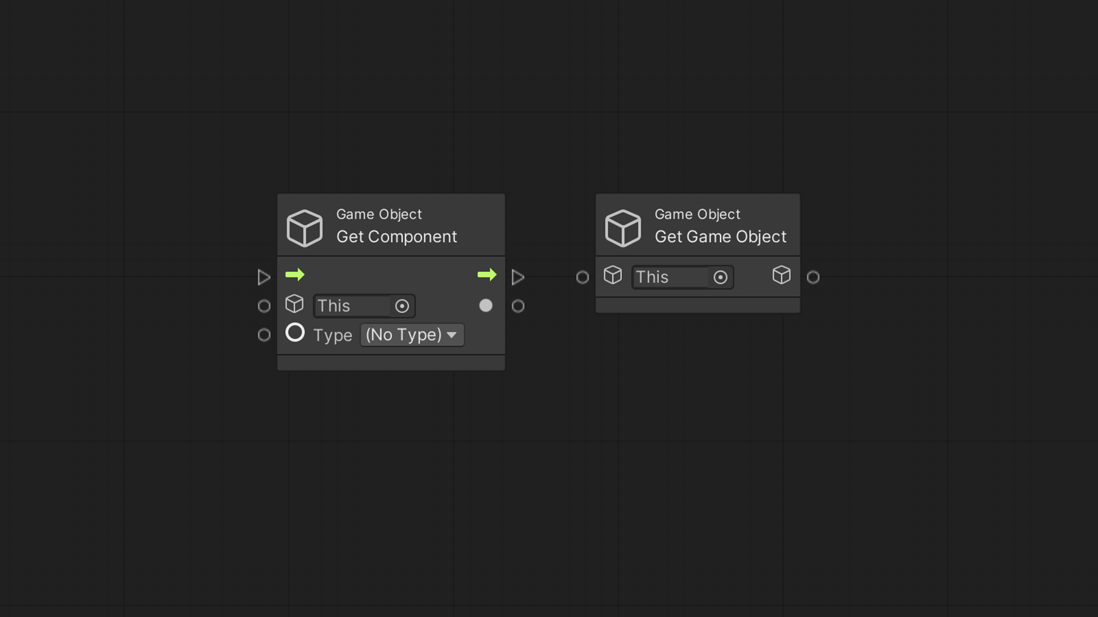Click the green arrow input on Get Component node
The width and height of the screenshot is (1098, 617).
click(x=295, y=275)
